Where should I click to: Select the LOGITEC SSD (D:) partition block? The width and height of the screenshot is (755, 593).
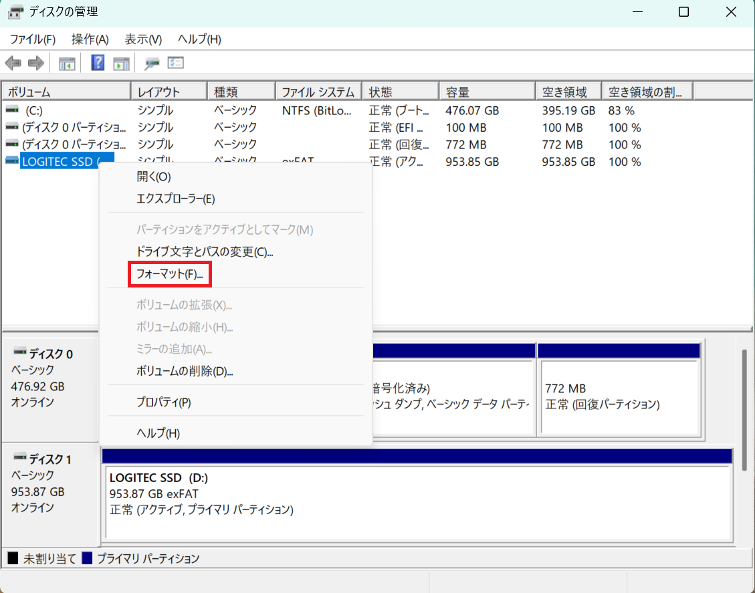(x=416, y=501)
